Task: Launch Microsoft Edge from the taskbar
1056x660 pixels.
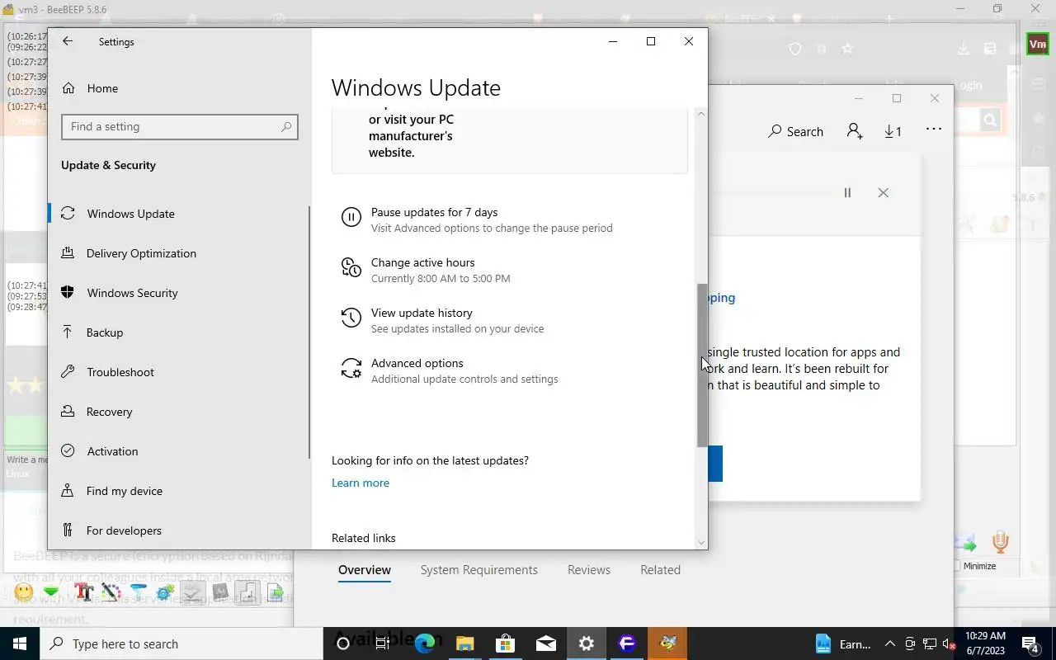Action: click(x=424, y=643)
